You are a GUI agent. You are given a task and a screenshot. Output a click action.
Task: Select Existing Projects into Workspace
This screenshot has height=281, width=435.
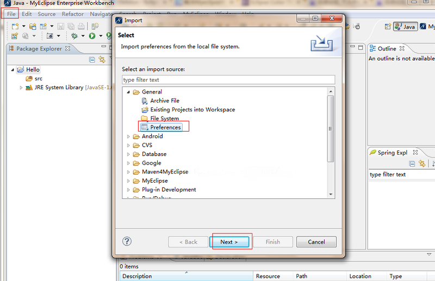click(x=192, y=110)
